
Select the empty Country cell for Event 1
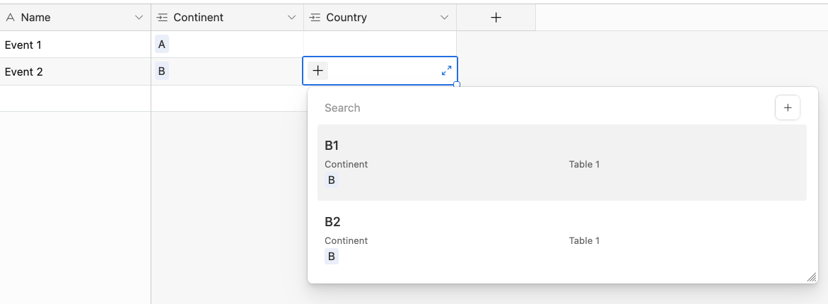pyautogui.click(x=380, y=44)
